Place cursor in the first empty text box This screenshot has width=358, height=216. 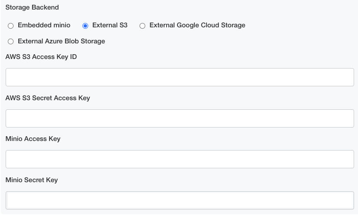click(x=180, y=77)
